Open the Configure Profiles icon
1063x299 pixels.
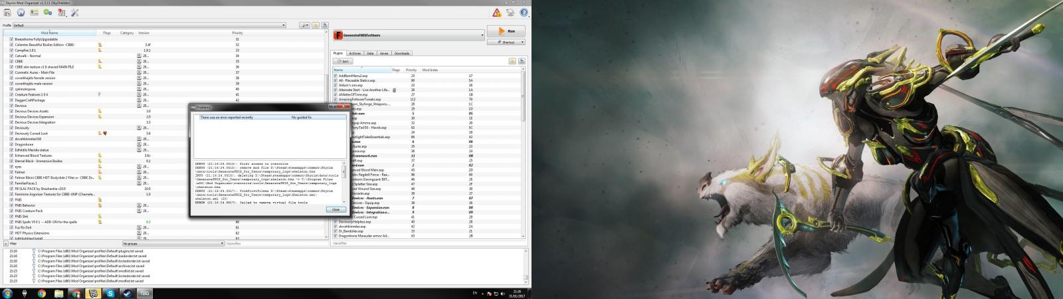[x=35, y=13]
